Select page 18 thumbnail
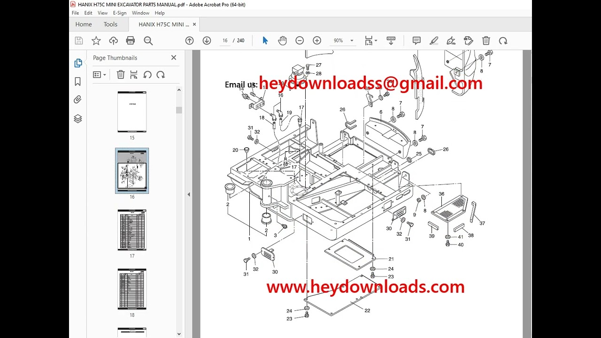The width and height of the screenshot is (601, 338). point(132,289)
